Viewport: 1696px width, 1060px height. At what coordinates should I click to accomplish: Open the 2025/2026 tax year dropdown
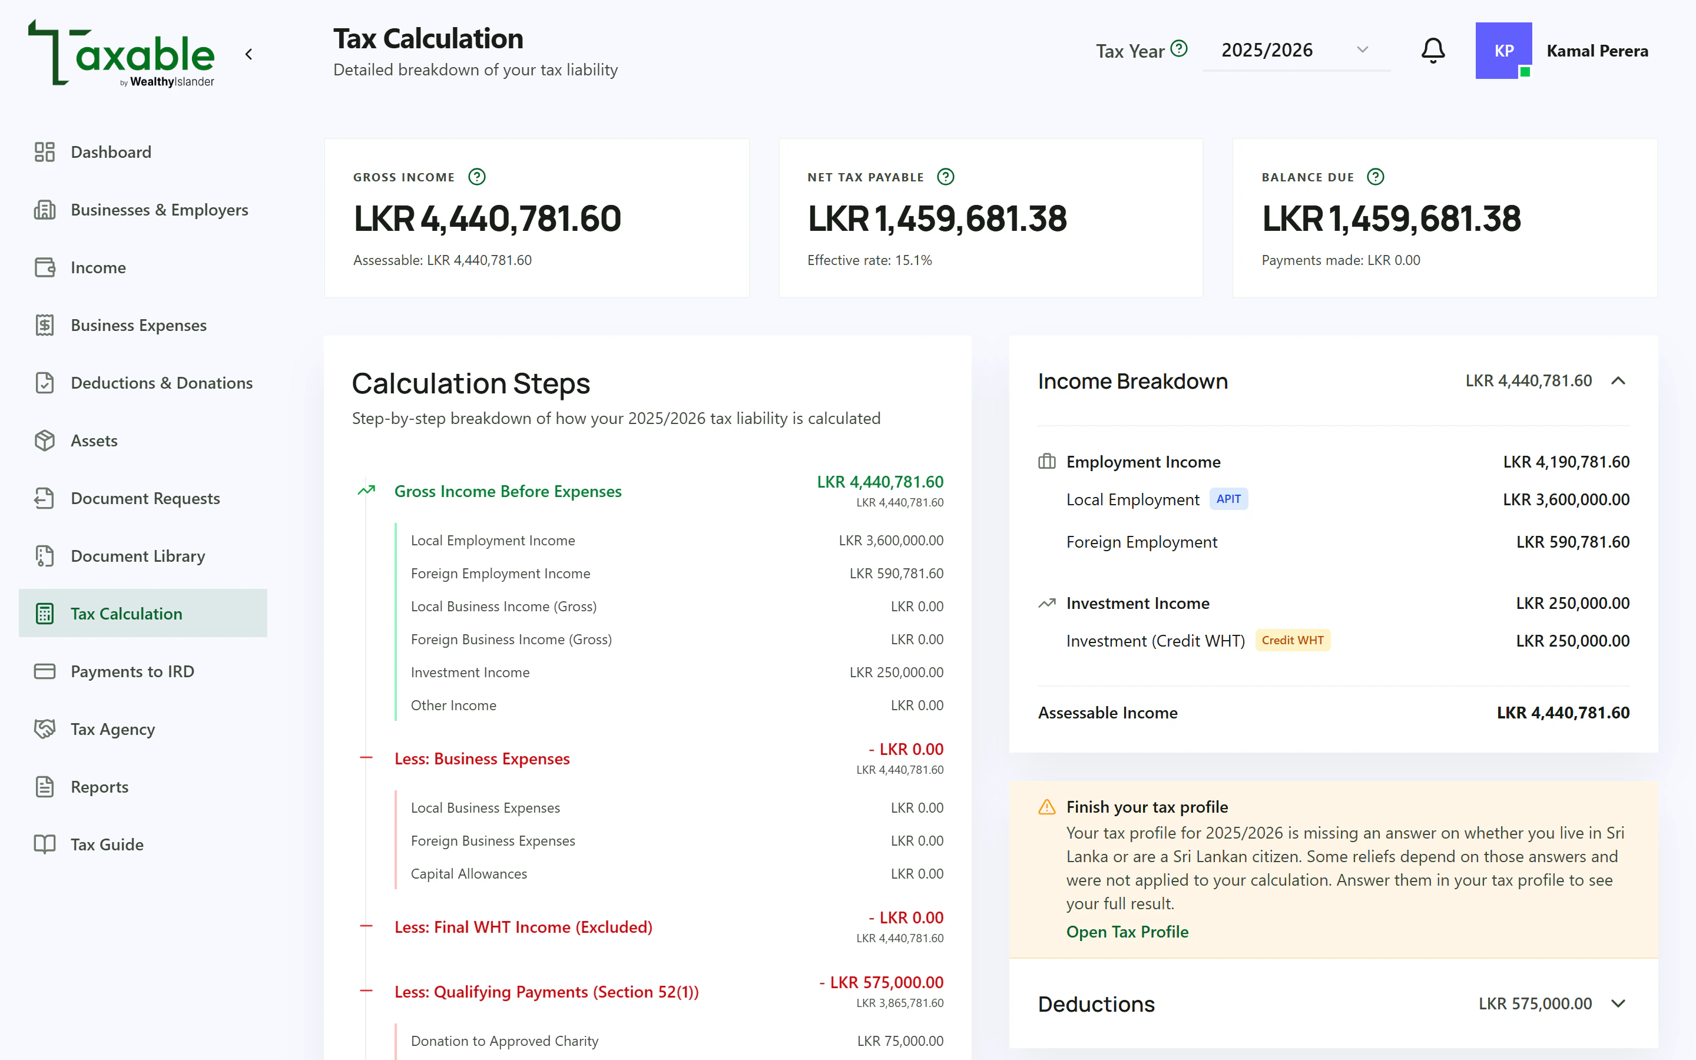pyautogui.click(x=1296, y=51)
